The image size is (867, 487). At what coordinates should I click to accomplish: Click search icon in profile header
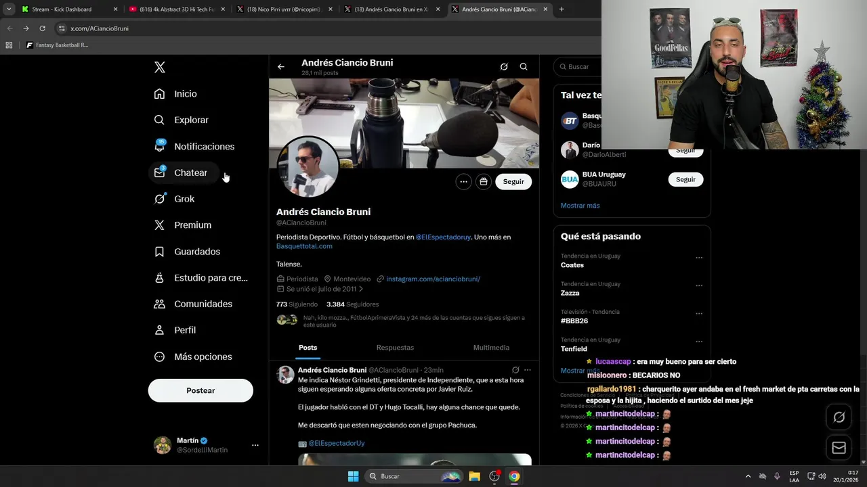[x=524, y=67]
